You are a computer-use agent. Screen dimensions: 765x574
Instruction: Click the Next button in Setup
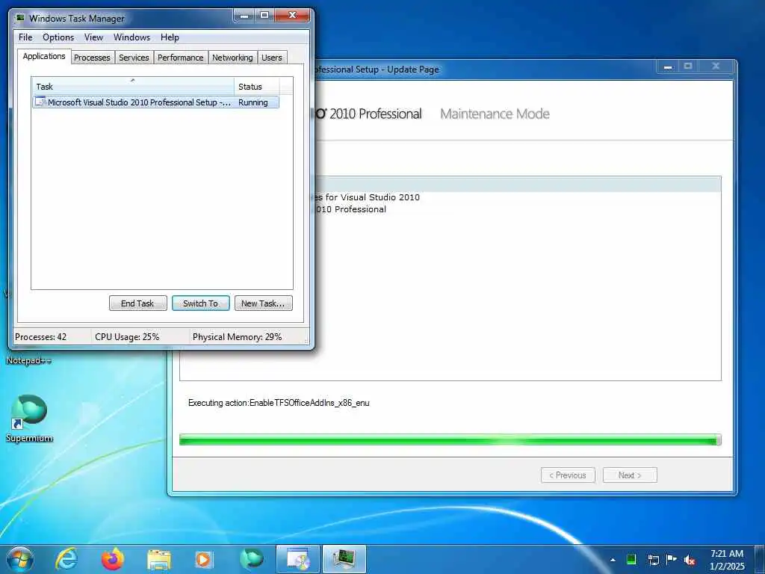pos(630,475)
